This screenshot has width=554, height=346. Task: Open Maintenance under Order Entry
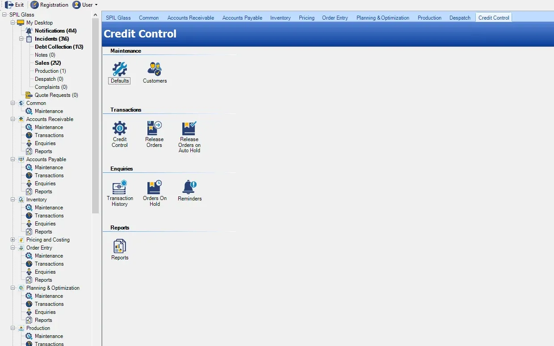point(49,256)
